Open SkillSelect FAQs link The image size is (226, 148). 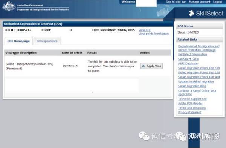pyautogui.click(x=188, y=59)
